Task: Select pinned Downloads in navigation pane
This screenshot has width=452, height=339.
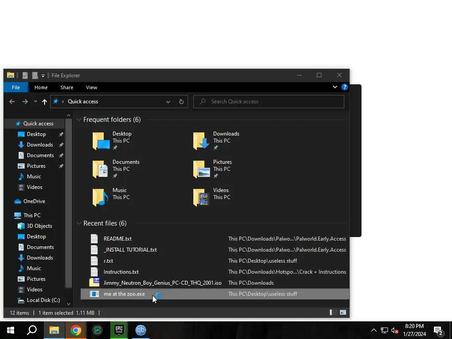Action: tap(40, 145)
